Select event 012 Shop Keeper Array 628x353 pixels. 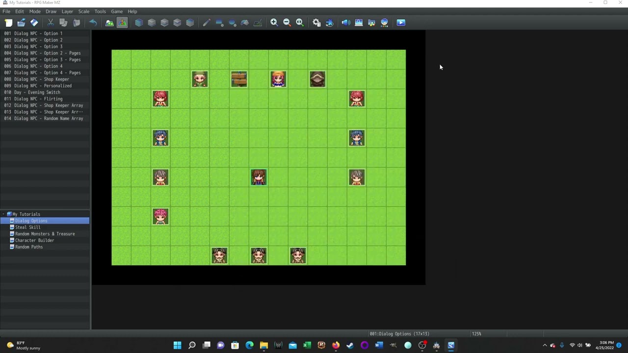45,105
